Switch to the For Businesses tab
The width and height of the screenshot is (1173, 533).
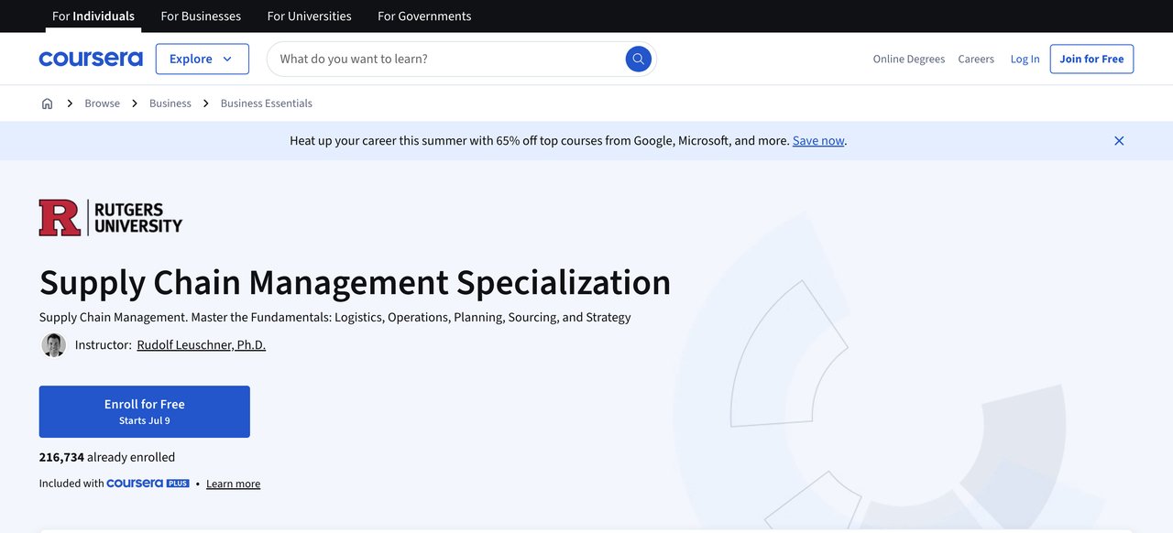click(201, 16)
